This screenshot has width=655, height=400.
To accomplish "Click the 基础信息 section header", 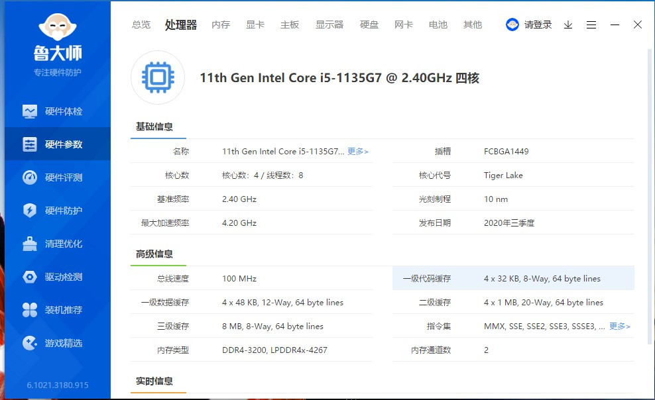I will (154, 126).
